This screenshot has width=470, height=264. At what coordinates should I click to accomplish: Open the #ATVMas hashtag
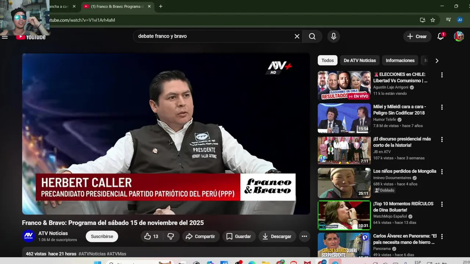(x=116, y=254)
